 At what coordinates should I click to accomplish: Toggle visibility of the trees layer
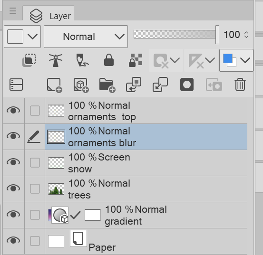tap(13, 189)
